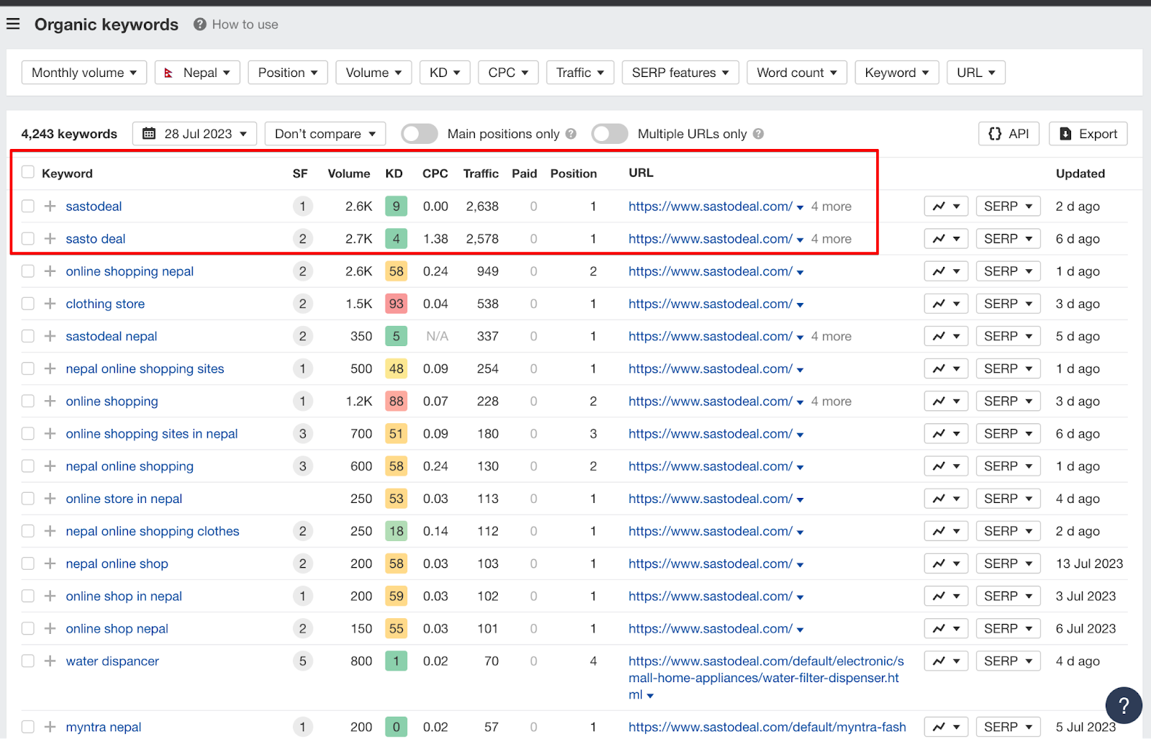1151x739 pixels.
Task: Click info icon next to Multiple URLs only
Action: pos(758,134)
